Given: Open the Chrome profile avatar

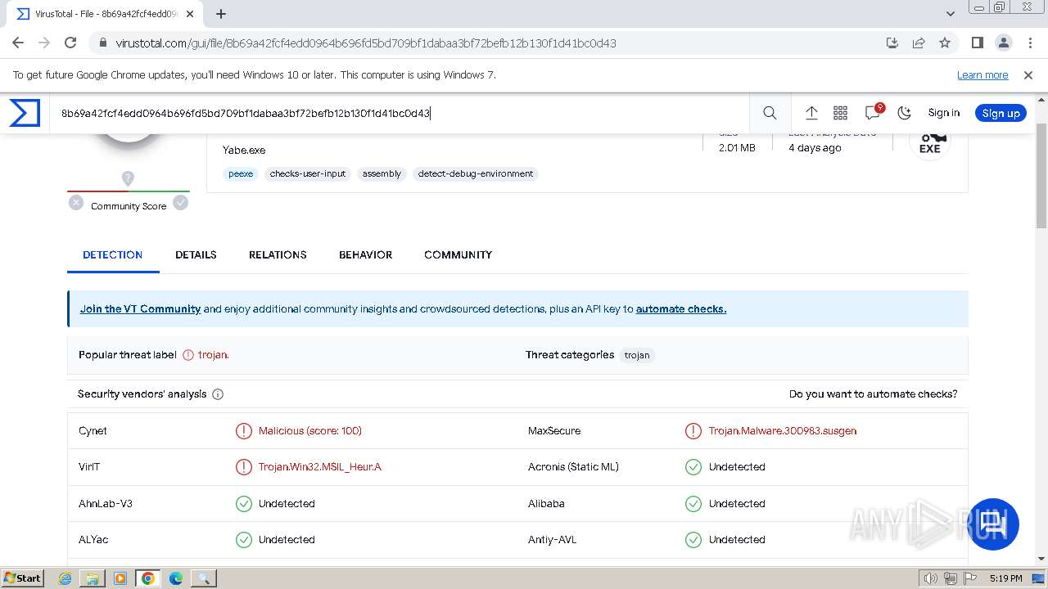Looking at the screenshot, I should [x=1003, y=43].
